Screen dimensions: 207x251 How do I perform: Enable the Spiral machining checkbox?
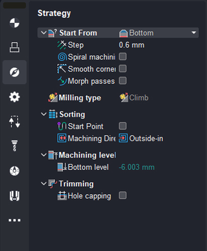(123, 57)
